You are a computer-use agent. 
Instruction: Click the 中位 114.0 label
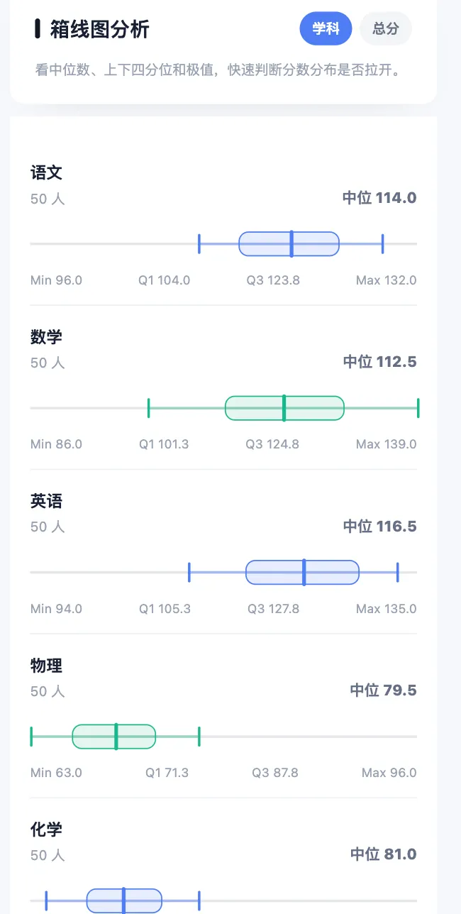click(379, 198)
